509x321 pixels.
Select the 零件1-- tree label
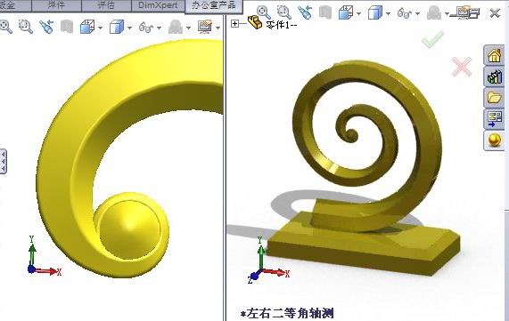pos(282,25)
